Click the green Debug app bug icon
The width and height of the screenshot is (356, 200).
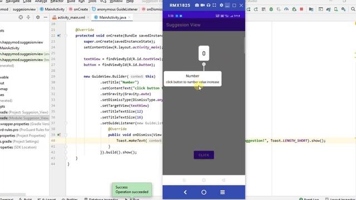tap(271, 9)
